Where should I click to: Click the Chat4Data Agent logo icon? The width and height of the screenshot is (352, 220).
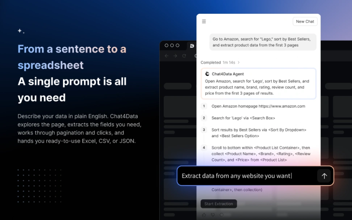tap(207, 74)
